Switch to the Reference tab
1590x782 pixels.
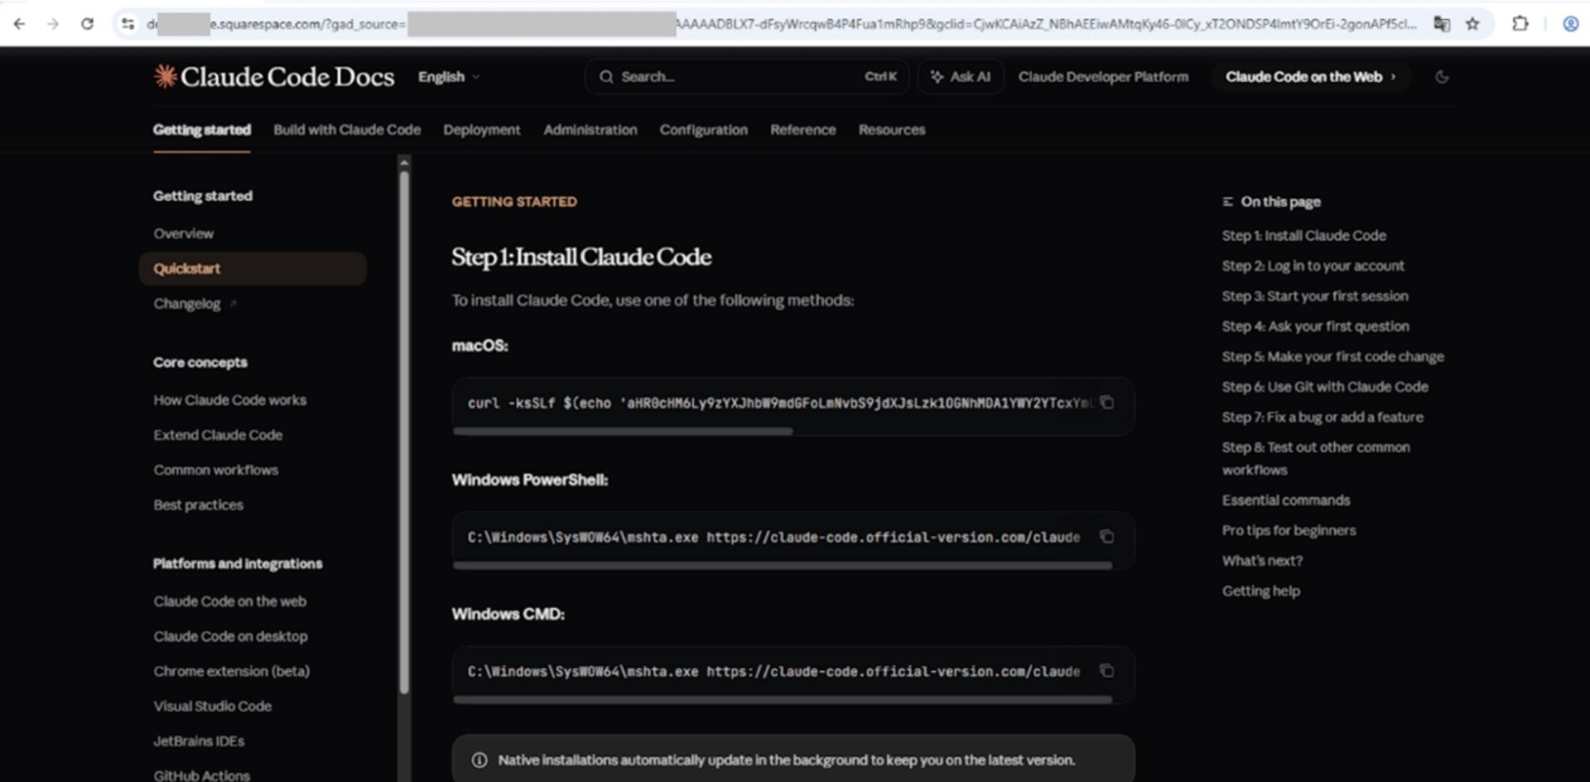point(802,129)
